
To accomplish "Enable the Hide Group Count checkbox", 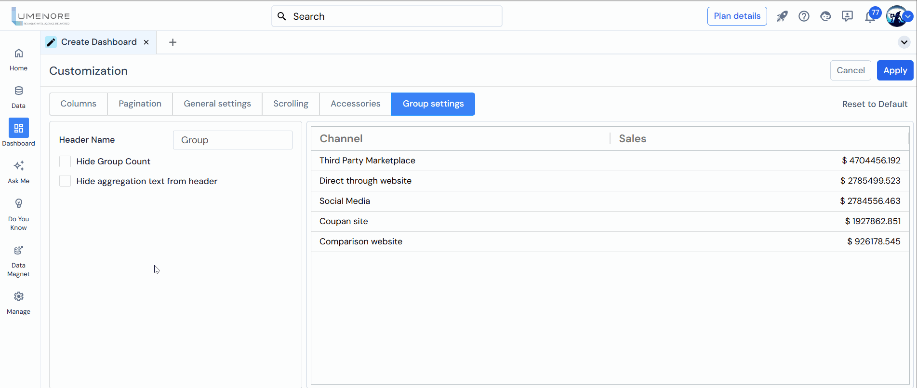I will (65, 161).
